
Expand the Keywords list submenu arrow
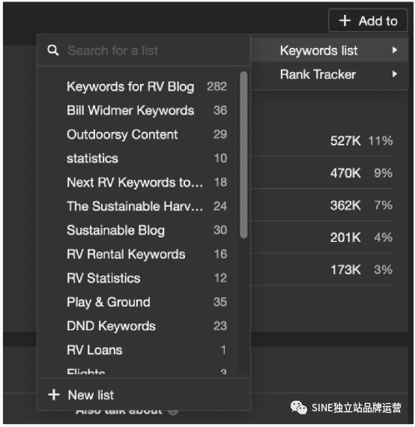coord(394,50)
